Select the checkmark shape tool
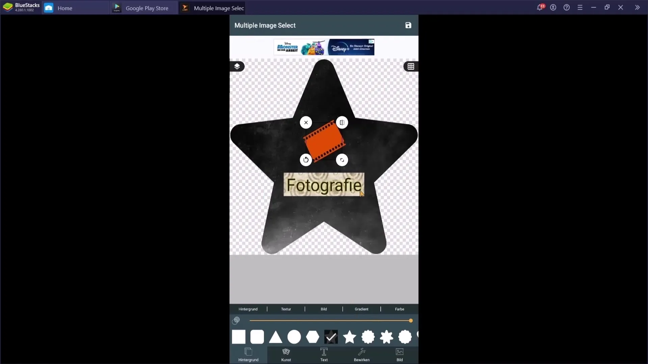 click(331, 337)
